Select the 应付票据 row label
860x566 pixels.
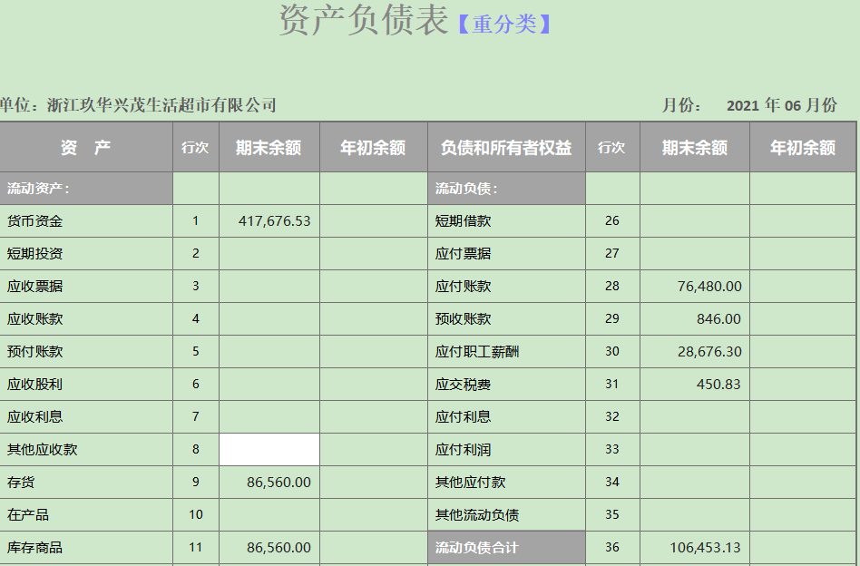coord(463,253)
